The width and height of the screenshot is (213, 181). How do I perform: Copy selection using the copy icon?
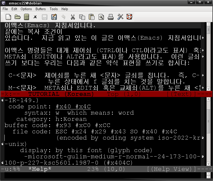pyautogui.click(x=82, y=17)
